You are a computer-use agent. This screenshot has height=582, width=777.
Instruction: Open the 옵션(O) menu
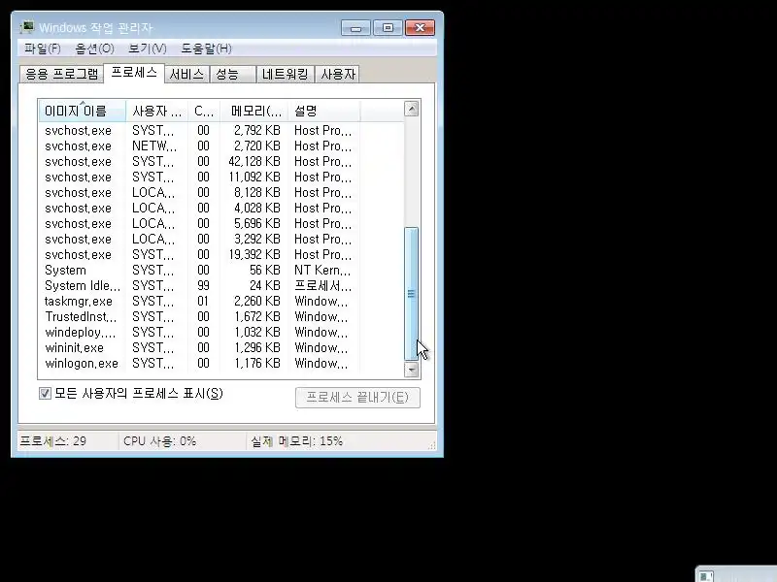94,48
